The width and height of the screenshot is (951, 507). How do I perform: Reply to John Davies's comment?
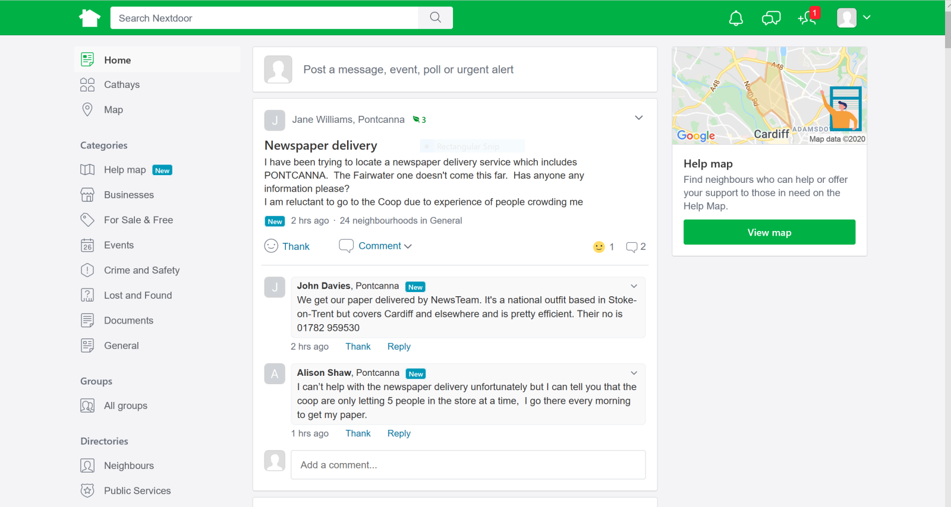pos(399,347)
